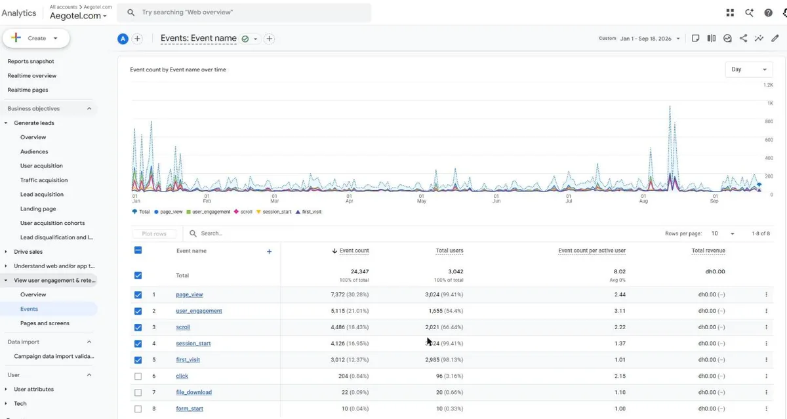This screenshot has width=787, height=419.
Task: Open more options for page_view row
Action: coord(766,294)
